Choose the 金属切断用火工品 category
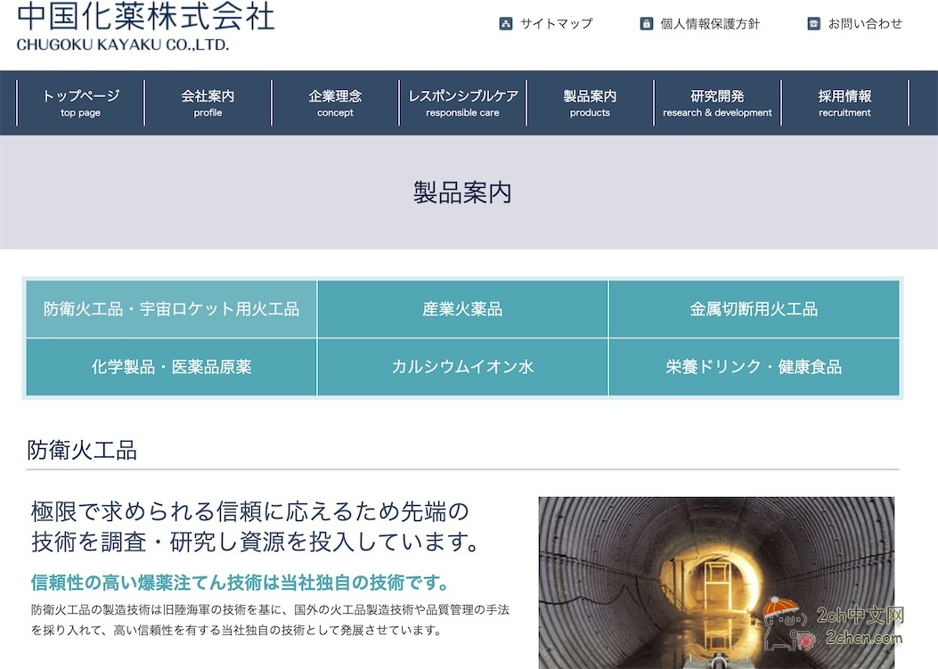Screen dimensions: 938x669 (753, 309)
